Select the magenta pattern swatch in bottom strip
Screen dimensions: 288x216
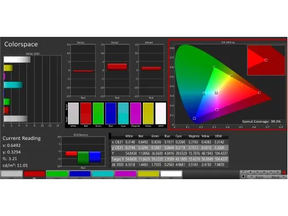(126, 174)
